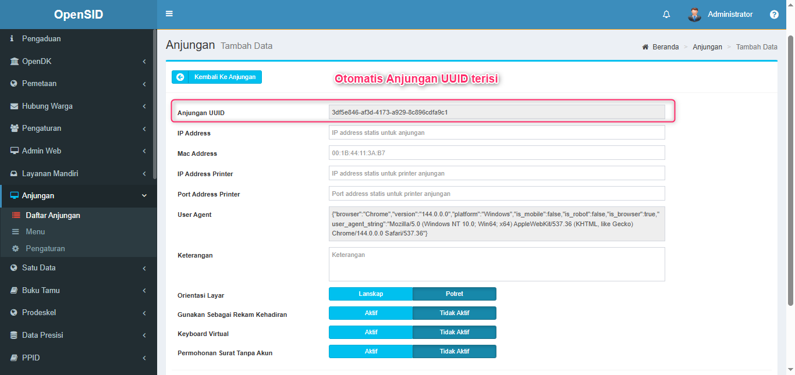Screen dimensions: 795x375
Task: Enable Gunakan Sebagai Rekam Kehadiran with Aktif
Action: (371, 313)
